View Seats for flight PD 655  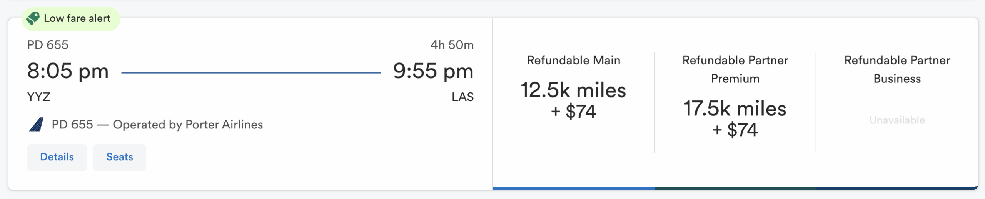(120, 157)
